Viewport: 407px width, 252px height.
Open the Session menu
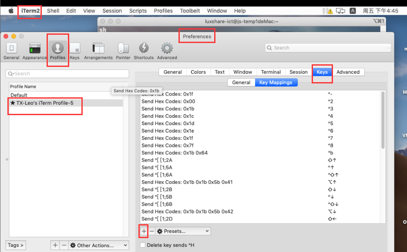pyautogui.click(x=112, y=11)
